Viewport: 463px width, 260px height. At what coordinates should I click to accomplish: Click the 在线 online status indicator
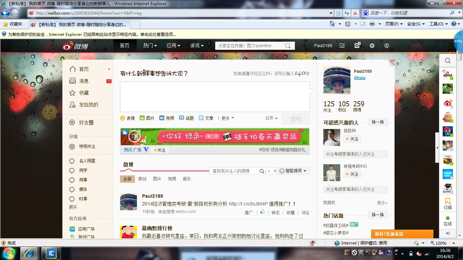448,221
